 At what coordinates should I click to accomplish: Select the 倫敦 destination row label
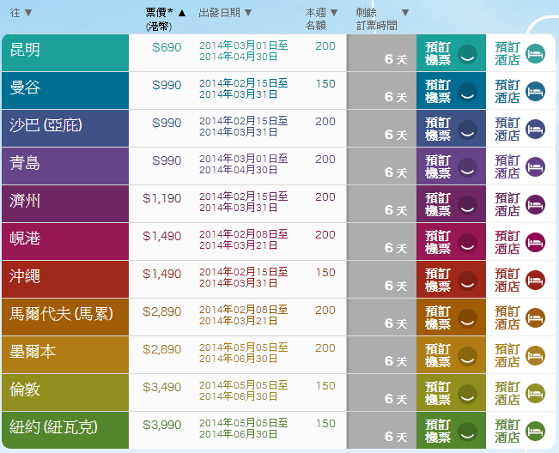25,391
